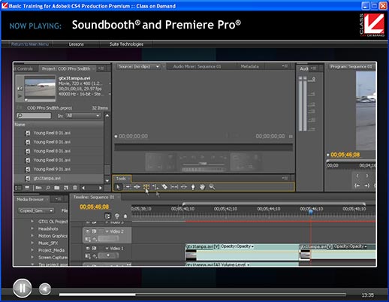Viewport: 389px width, 302px height.
Task: Select the Slip tool
Action: tap(174, 187)
